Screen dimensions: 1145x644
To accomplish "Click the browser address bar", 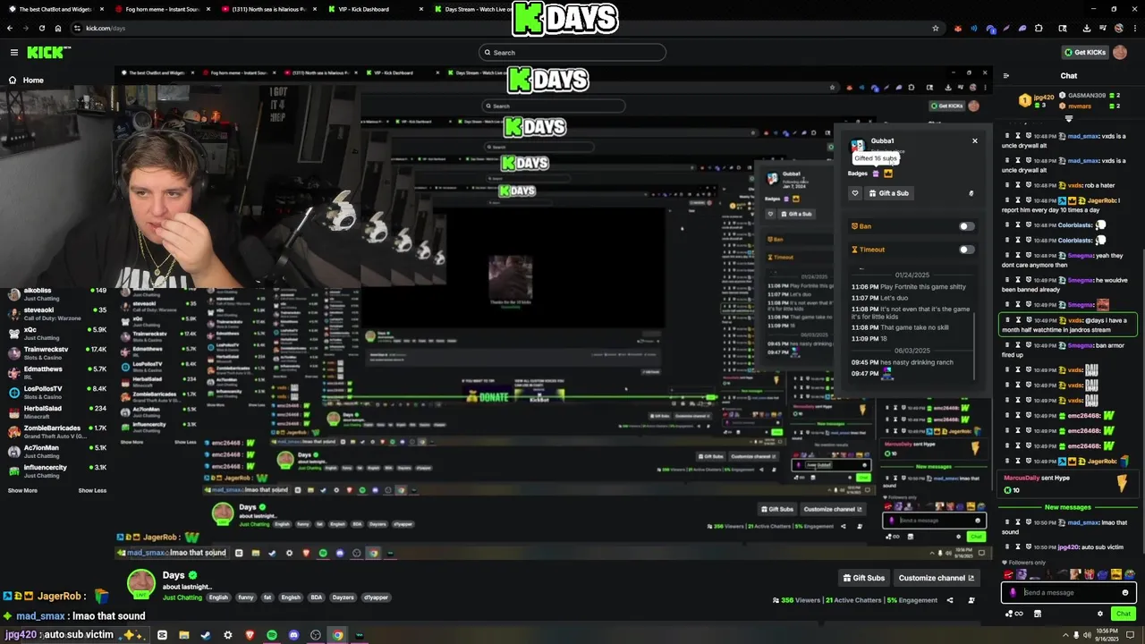I will (x=501, y=28).
